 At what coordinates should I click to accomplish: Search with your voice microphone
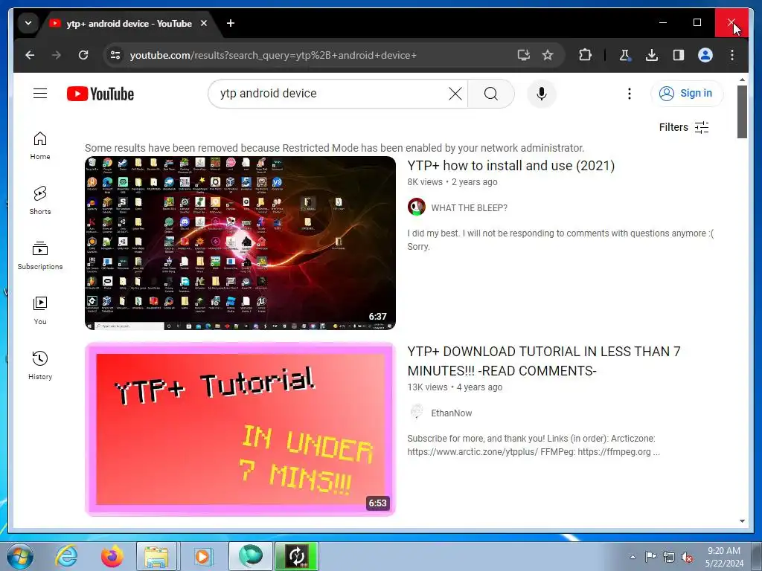point(542,93)
